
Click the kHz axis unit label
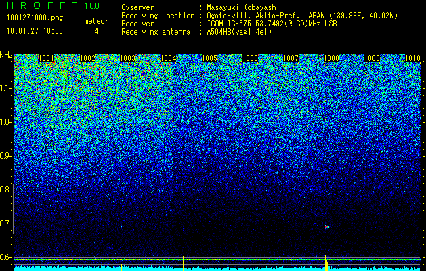coord(6,55)
